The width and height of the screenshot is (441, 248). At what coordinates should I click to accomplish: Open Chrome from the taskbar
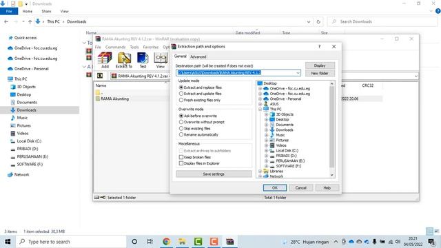167,242
